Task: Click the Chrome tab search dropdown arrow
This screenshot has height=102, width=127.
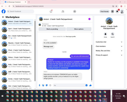Action: 2,2
